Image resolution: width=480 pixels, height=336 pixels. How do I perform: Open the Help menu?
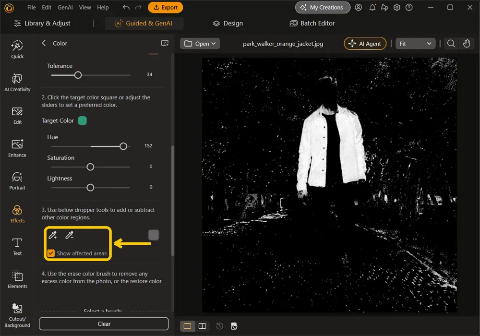point(103,7)
